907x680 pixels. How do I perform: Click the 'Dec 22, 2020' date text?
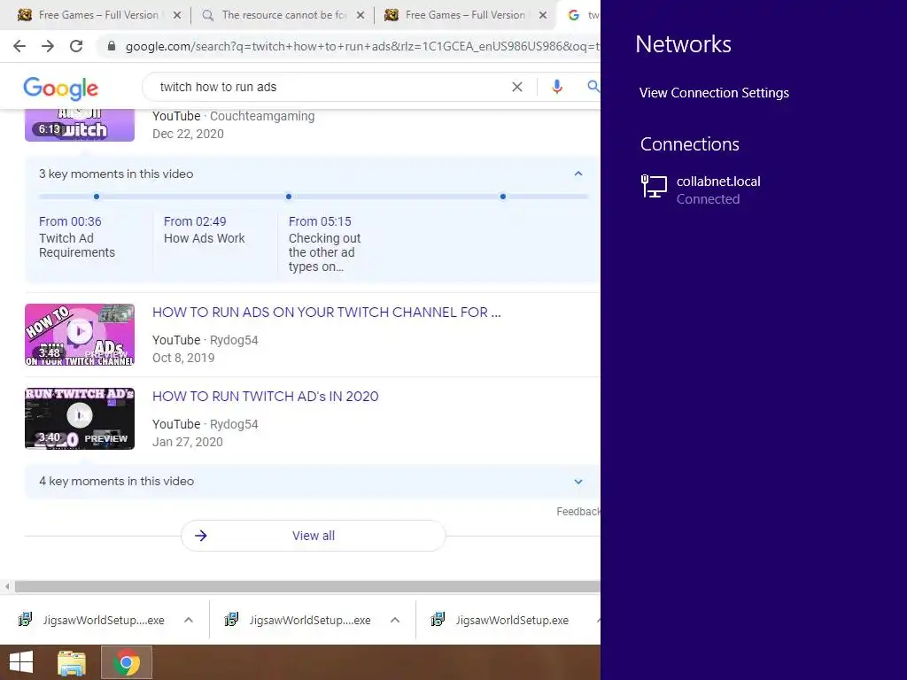click(188, 134)
